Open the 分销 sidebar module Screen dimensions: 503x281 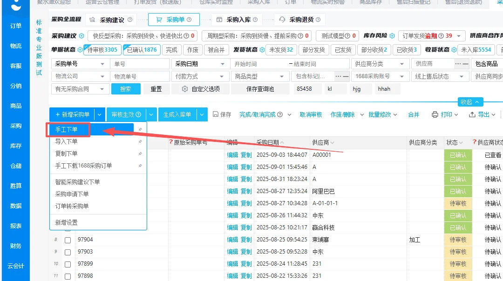tap(16, 86)
